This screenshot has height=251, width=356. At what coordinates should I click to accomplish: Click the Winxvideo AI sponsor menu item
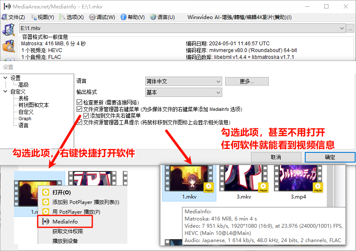pos(240,17)
